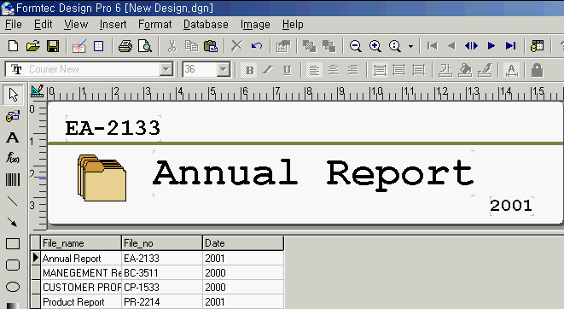
Task: Open the font size 36 dropdown
Action: pos(223,69)
